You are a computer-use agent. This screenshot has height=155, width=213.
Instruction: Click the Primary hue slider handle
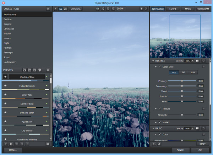pyautogui.click(x=182, y=81)
